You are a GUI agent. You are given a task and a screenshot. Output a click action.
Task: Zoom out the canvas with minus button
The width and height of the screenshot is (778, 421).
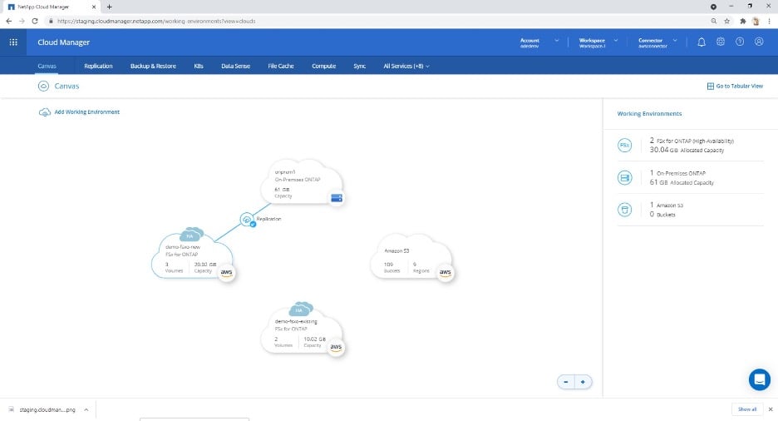[x=566, y=381]
